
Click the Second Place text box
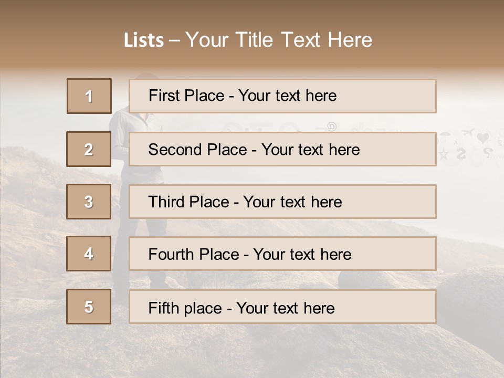(282, 149)
